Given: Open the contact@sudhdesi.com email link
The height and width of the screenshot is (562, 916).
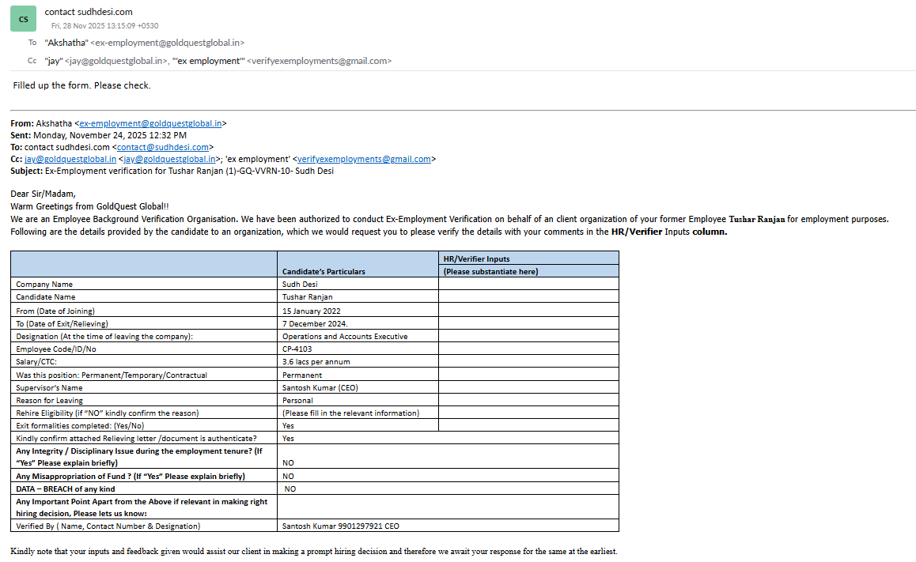Looking at the screenshot, I should [163, 147].
